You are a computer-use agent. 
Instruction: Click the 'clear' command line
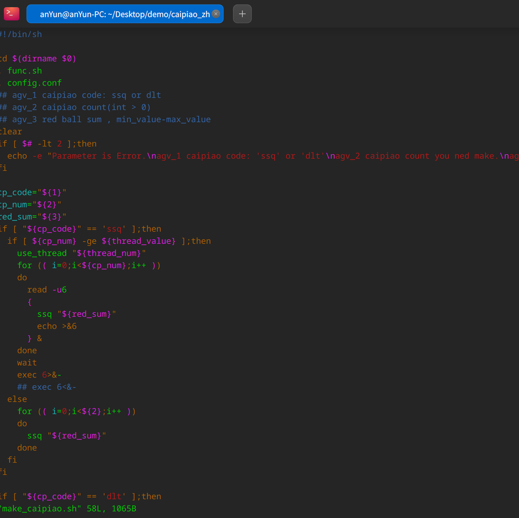click(11, 132)
